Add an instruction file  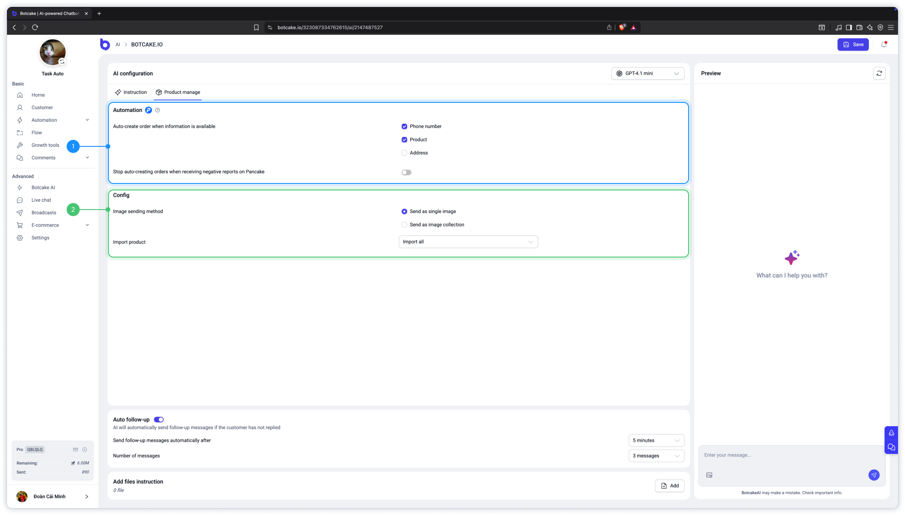click(669, 486)
